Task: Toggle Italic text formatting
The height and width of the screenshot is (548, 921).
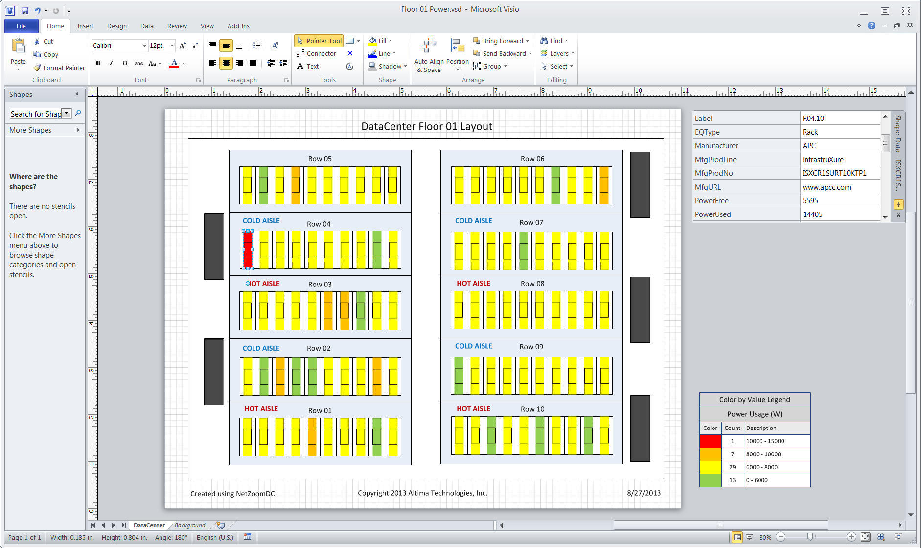Action: (111, 63)
